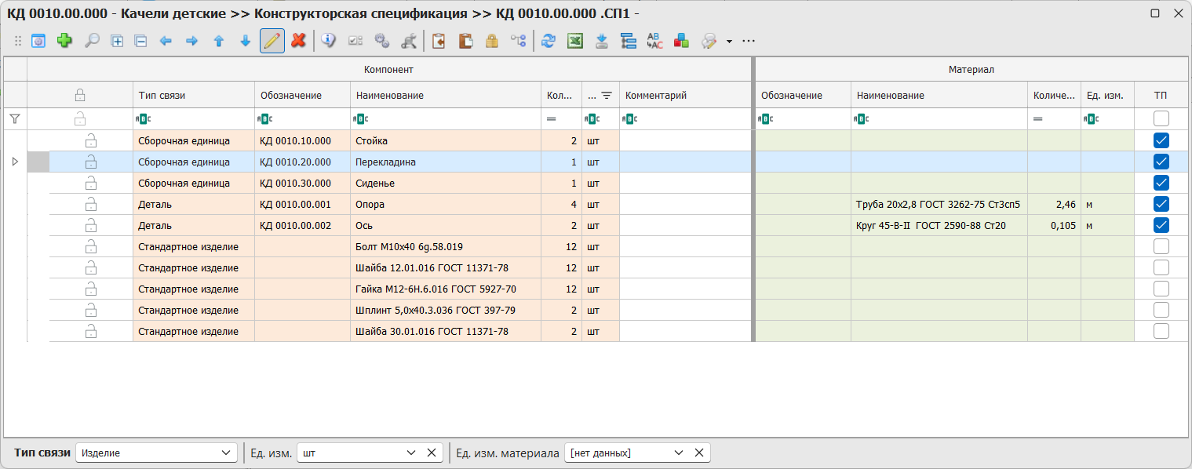
Task: Toggle the pencil edit mode icon
Action: [x=272, y=41]
